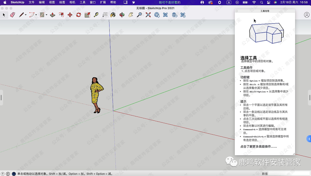Click the user account profile button

[307, 15]
